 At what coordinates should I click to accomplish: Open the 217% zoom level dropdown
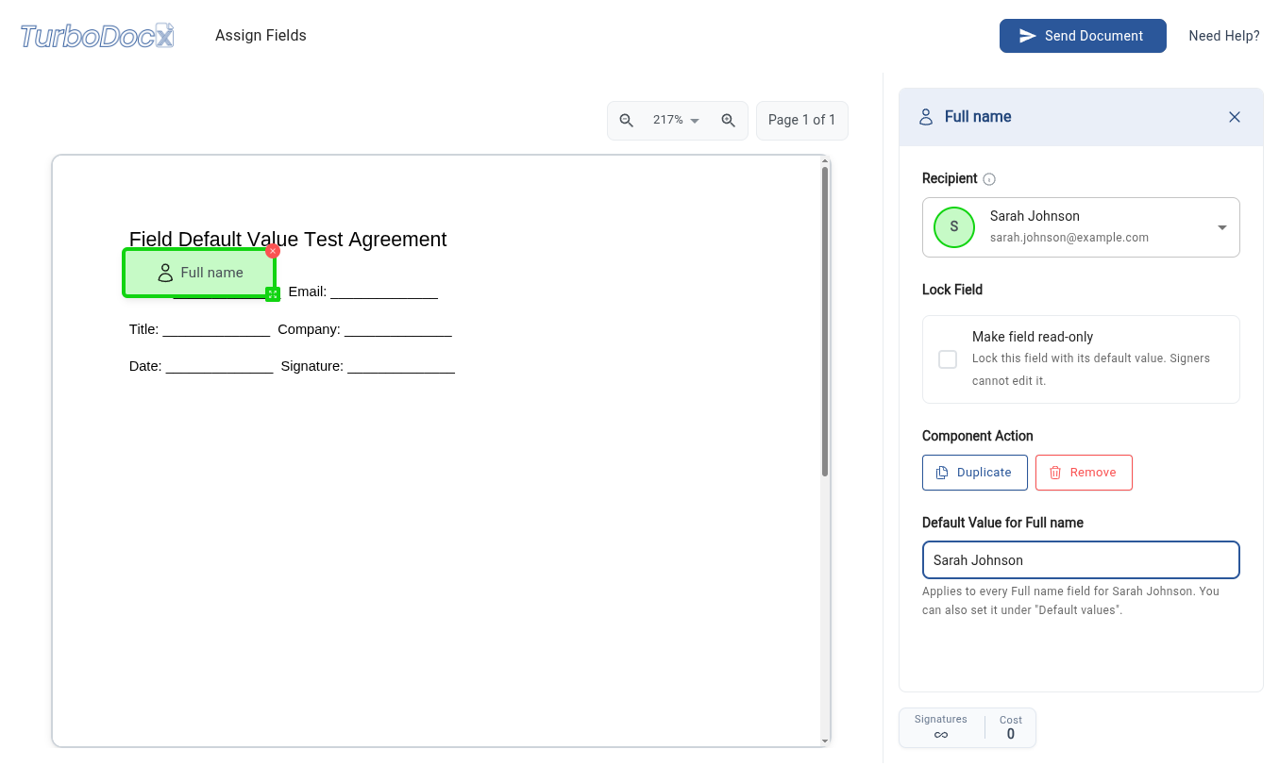[x=677, y=121]
